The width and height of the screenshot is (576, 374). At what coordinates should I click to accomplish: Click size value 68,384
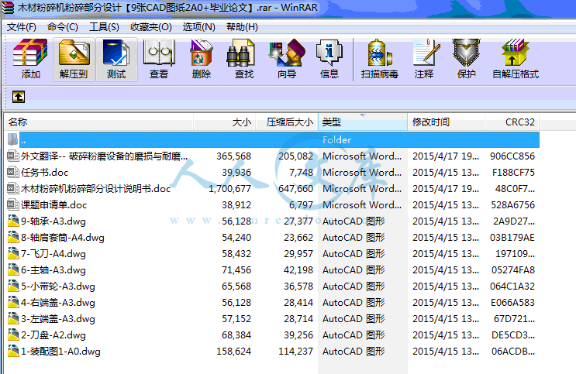236,335
